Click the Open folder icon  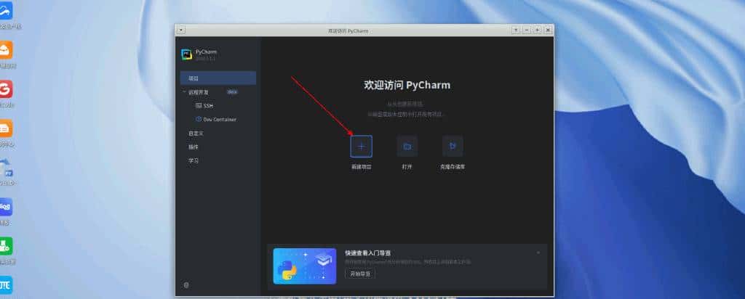pyautogui.click(x=407, y=146)
